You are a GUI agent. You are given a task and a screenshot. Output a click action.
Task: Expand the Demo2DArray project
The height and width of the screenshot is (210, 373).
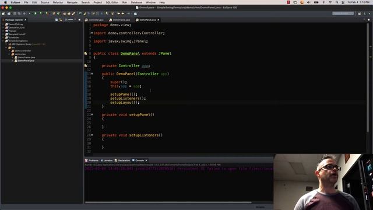click(3, 24)
